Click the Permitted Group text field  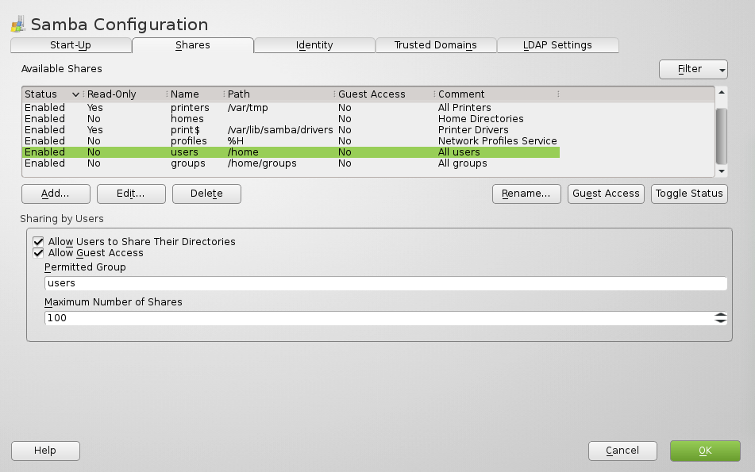[x=386, y=283]
